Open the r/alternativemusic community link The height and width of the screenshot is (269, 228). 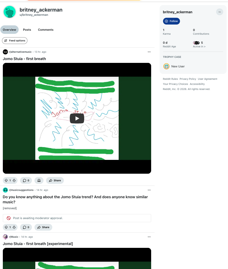[20, 52]
